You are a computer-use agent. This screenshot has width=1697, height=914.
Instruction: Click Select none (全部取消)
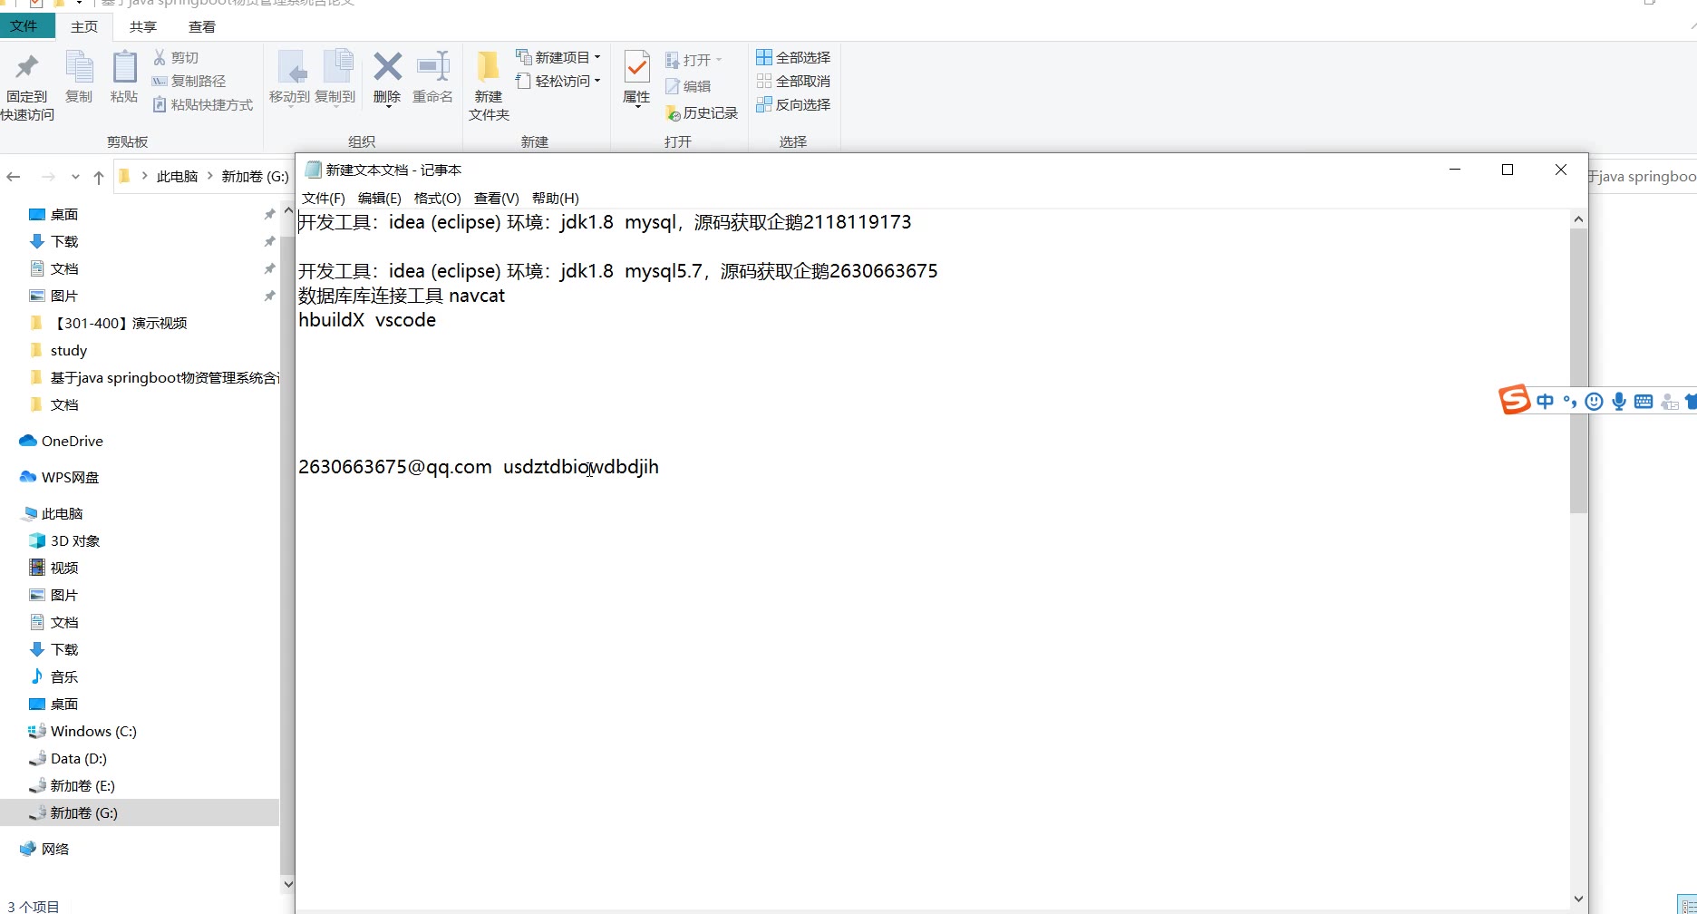[794, 81]
